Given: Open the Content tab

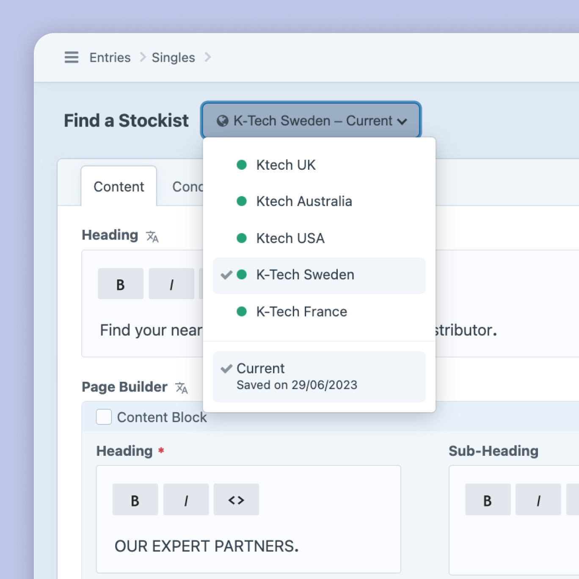Looking at the screenshot, I should tap(119, 187).
